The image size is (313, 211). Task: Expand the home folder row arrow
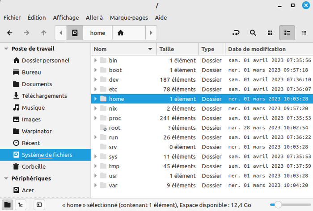click(x=96, y=99)
